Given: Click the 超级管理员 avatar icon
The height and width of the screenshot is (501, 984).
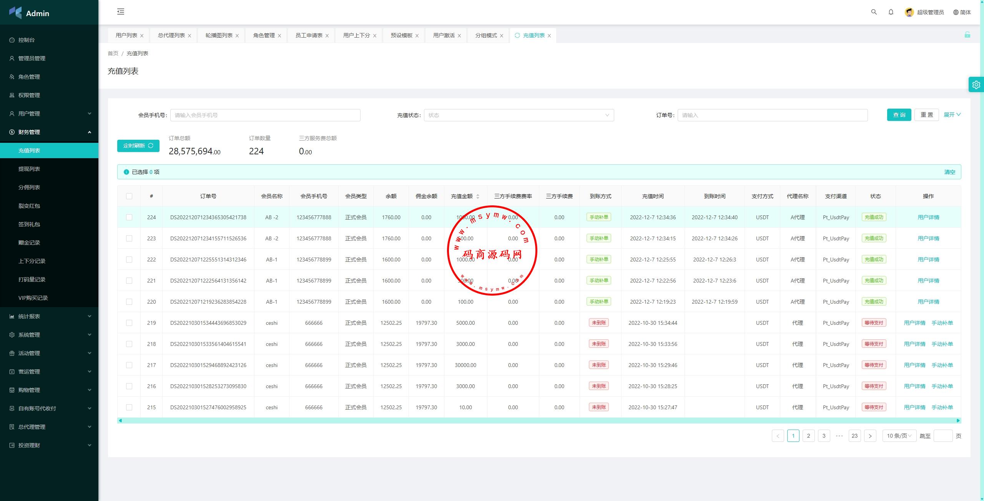Looking at the screenshot, I should click(x=909, y=12).
